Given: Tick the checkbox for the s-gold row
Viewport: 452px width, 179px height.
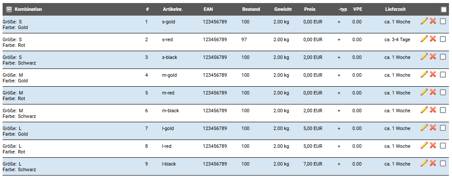Looking at the screenshot, I should point(443,21).
